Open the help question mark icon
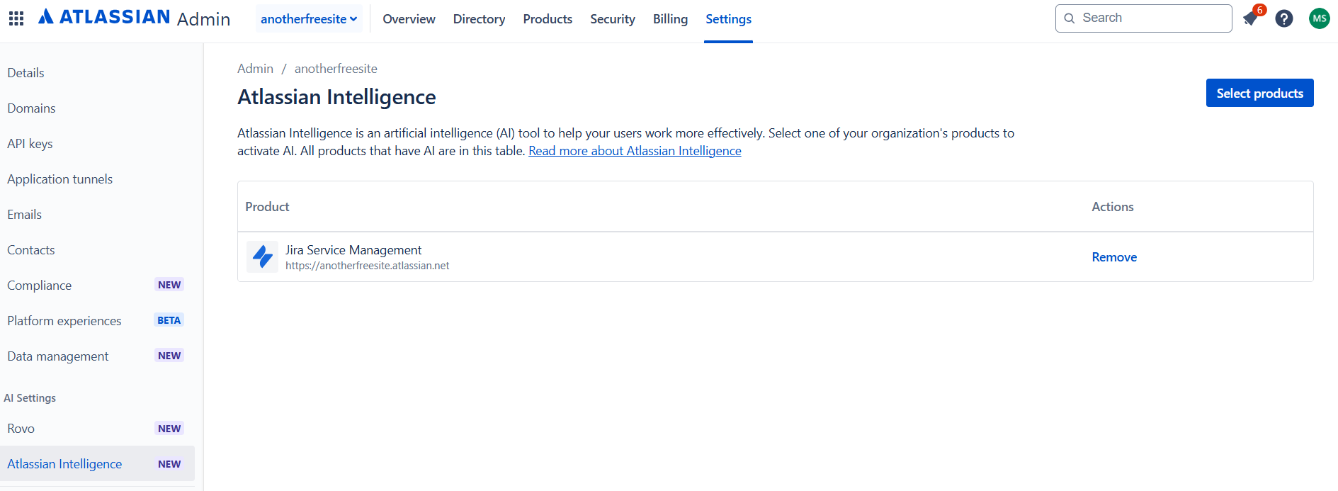 pos(1284,18)
